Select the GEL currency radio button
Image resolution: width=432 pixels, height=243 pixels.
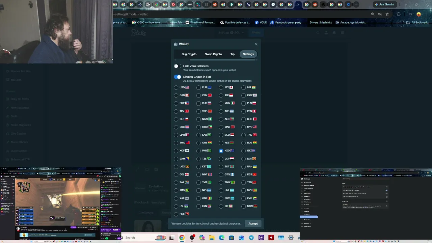point(176,175)
